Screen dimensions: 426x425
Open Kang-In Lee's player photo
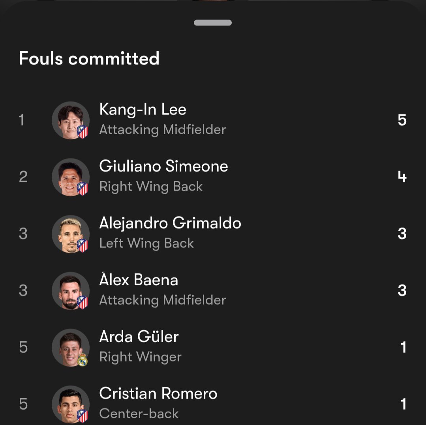pyautogui.click(x=71, y=120)
